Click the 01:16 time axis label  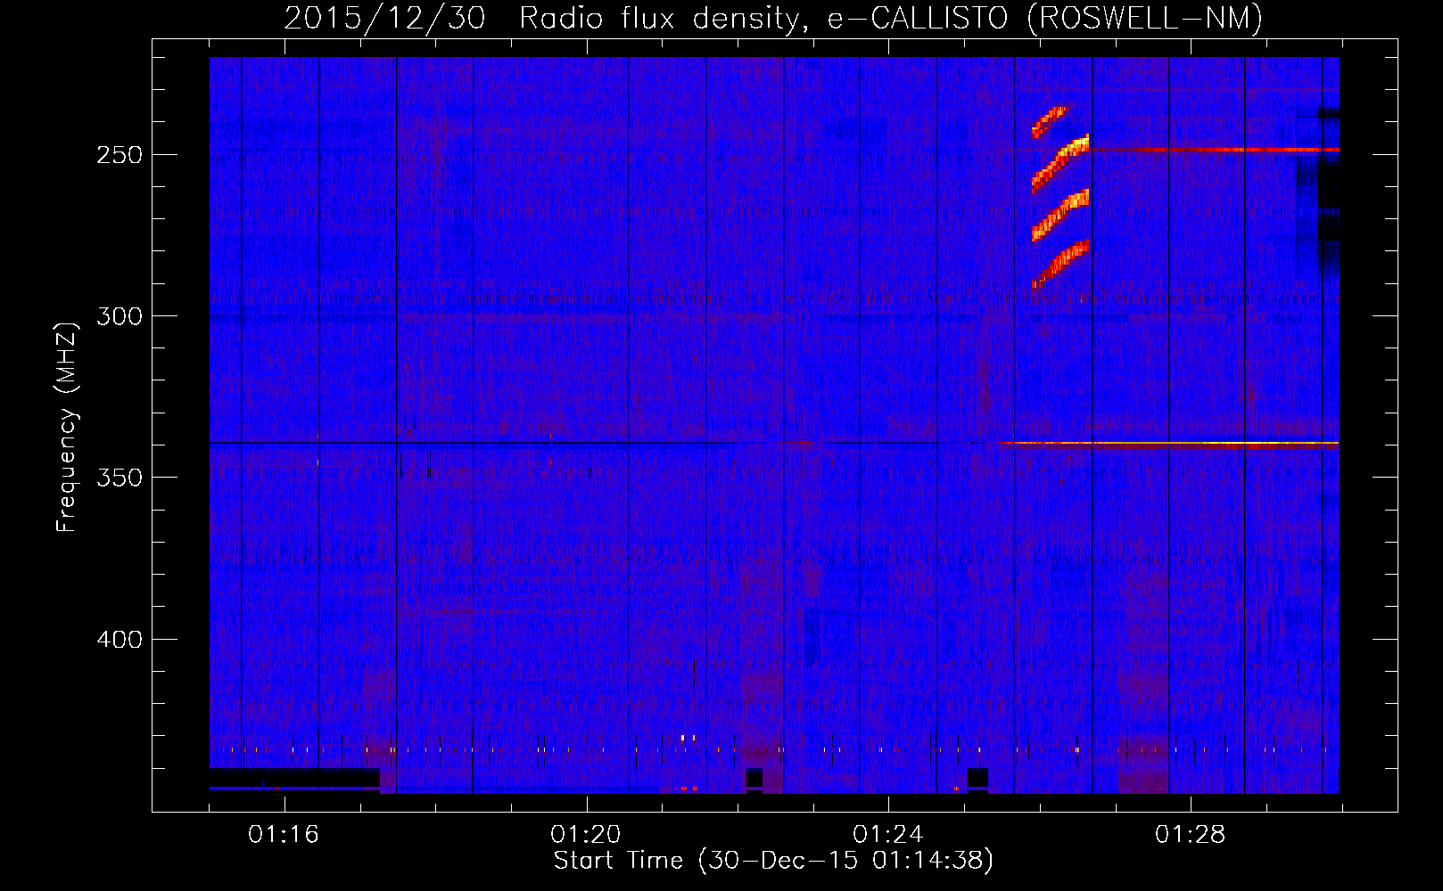pos(284,835)
